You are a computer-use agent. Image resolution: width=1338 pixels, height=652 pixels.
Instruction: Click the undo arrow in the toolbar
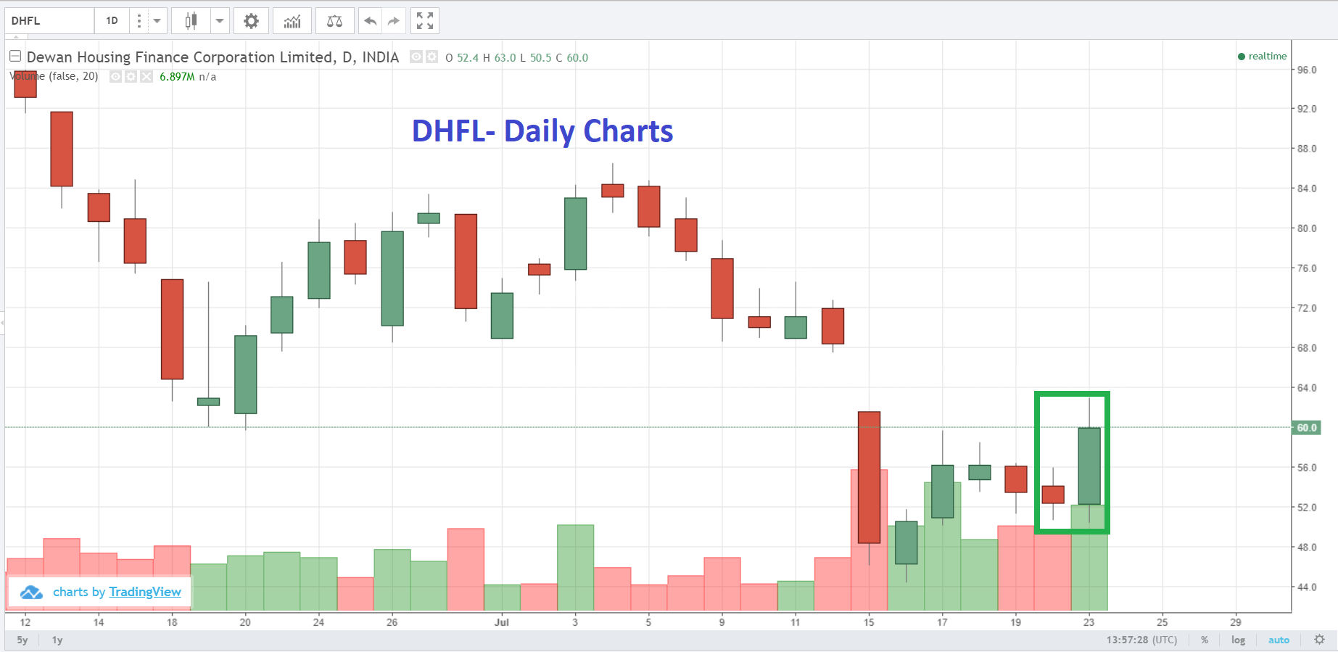[x=371, y=21]
